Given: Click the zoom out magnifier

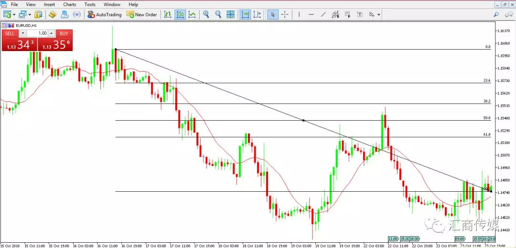Looking at the screenshot, I should (218, 14).
